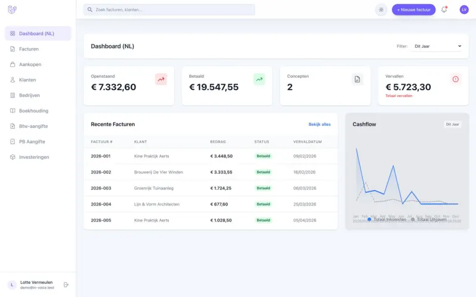Click the amount € 1.028,50
The image size is (476, 297).
221,220
